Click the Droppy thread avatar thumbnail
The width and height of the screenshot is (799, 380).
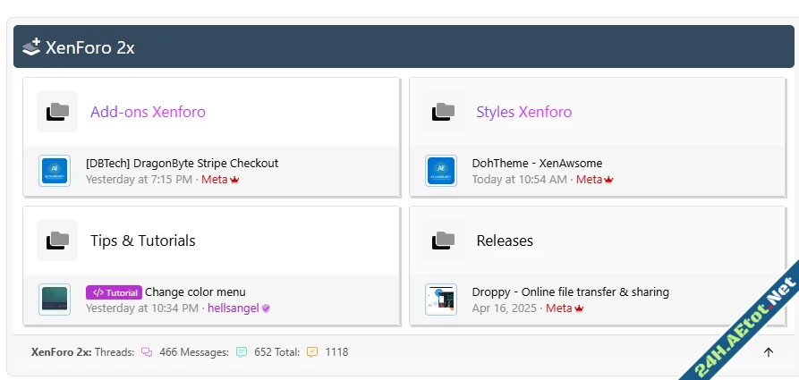coord(441,300)
